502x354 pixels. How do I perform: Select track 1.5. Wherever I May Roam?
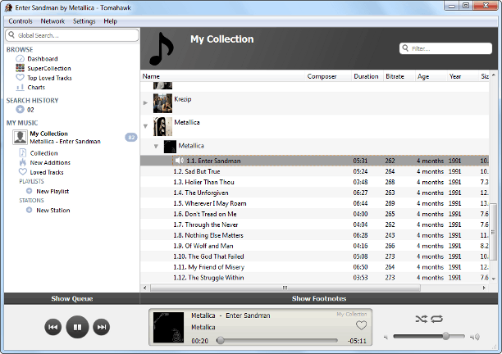314,203
